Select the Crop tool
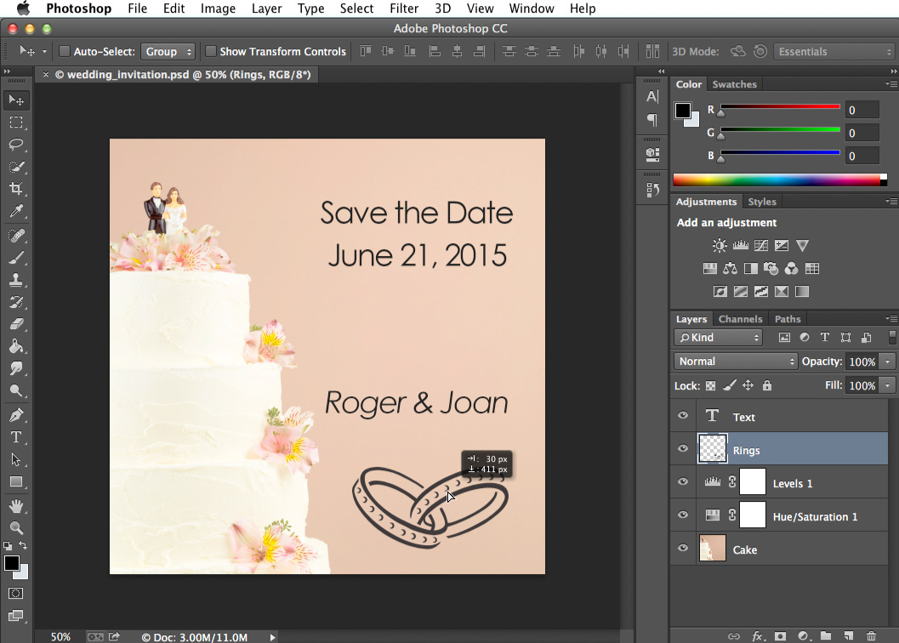Viewport: 899px width, 643px height. 15,189
